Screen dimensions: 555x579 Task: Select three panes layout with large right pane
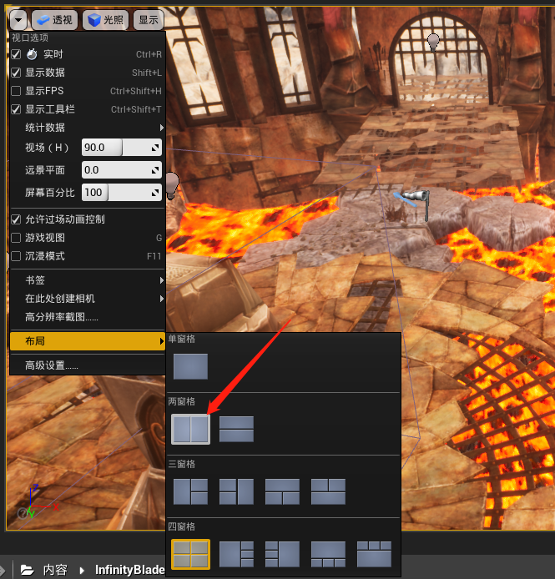[236, 491]
